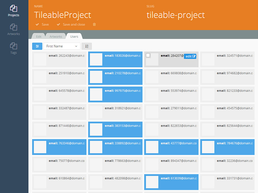
Task: Toggle the blue filter settings button
Action: click(x=37, y=46)
